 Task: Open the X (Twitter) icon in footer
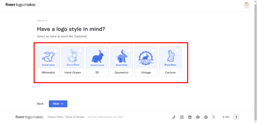pos(214,117)
